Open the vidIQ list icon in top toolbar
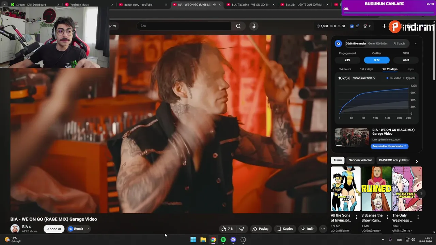Viewport: 436px width, 245px height. point(357,26)
